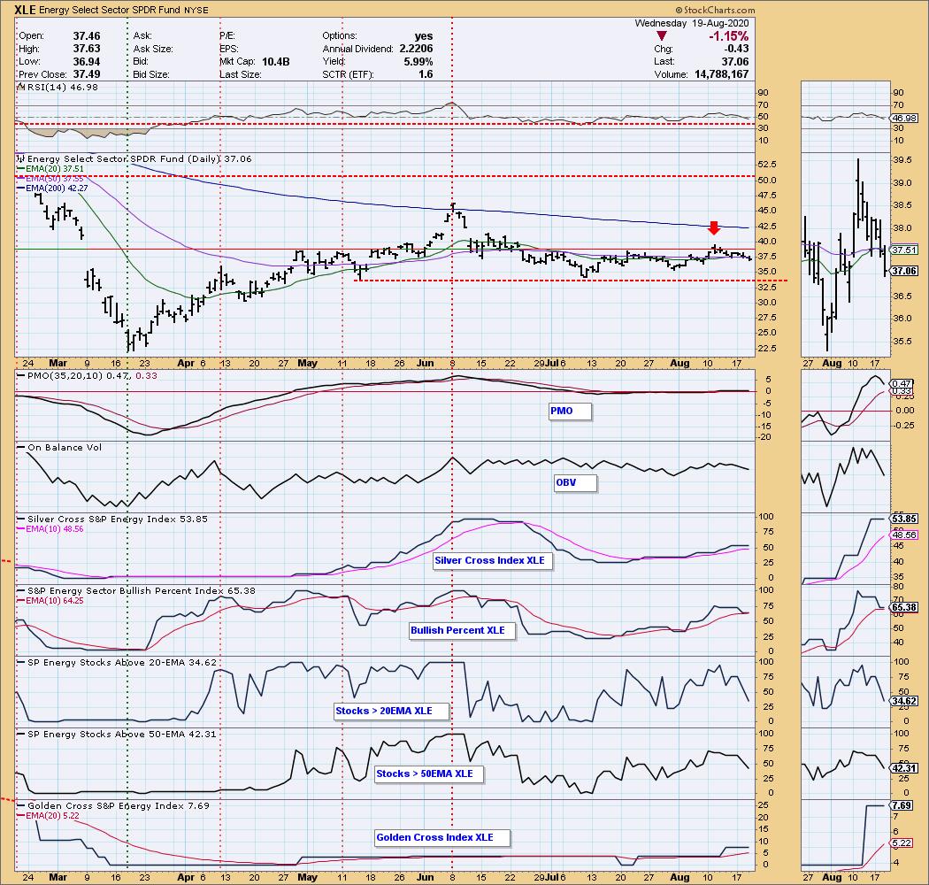
Task: Click the Yield value 5.99%
Action: click(x=418, y=62)
